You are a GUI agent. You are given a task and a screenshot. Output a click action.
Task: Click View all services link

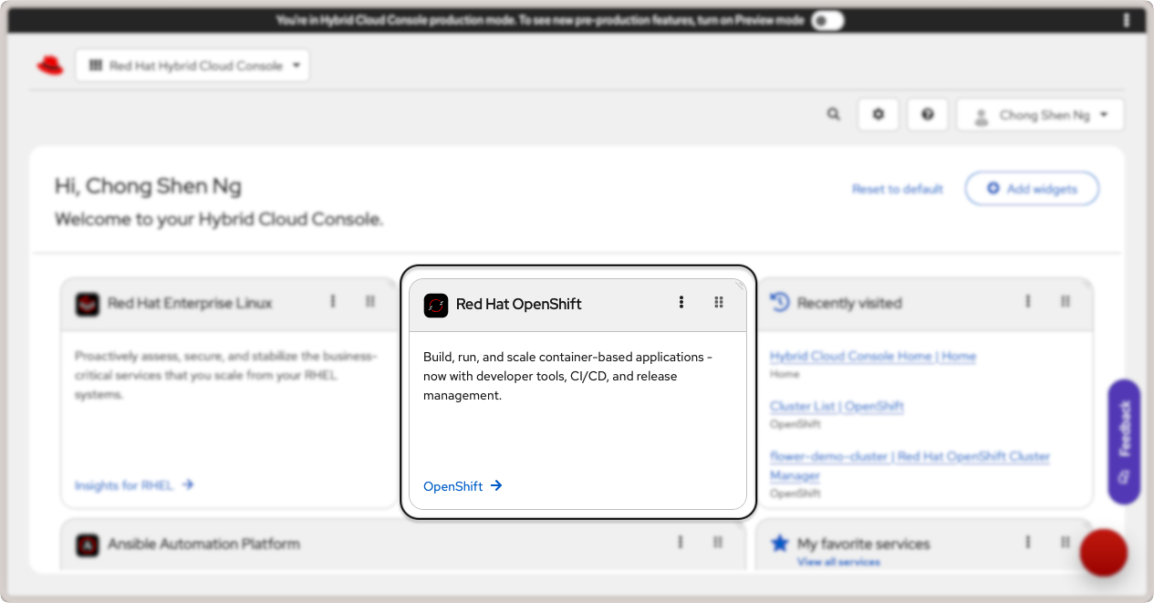838,562
